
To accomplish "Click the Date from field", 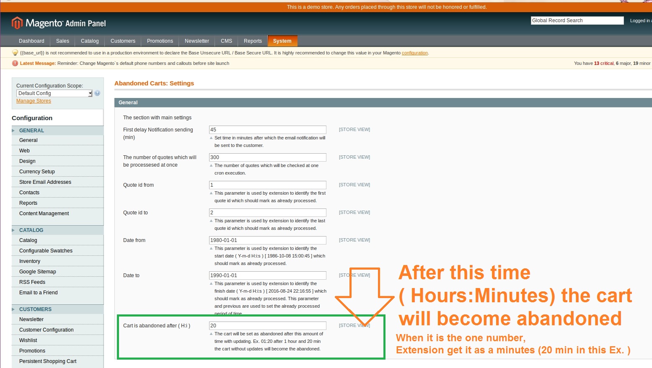I will [x=268, y=240].
